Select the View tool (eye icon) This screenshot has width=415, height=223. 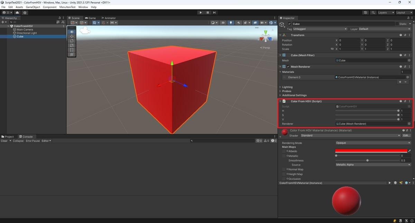72,32
